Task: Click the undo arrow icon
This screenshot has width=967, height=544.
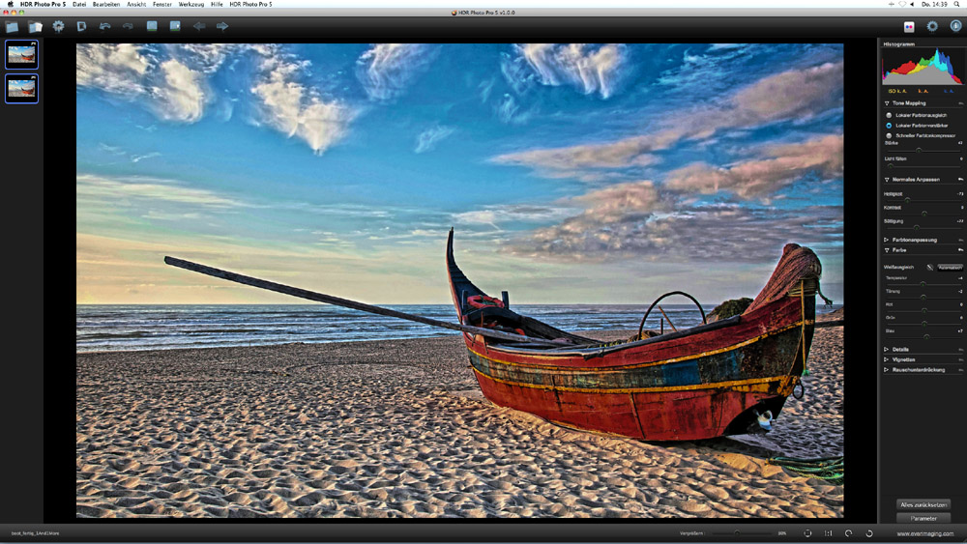Action: 104,26
